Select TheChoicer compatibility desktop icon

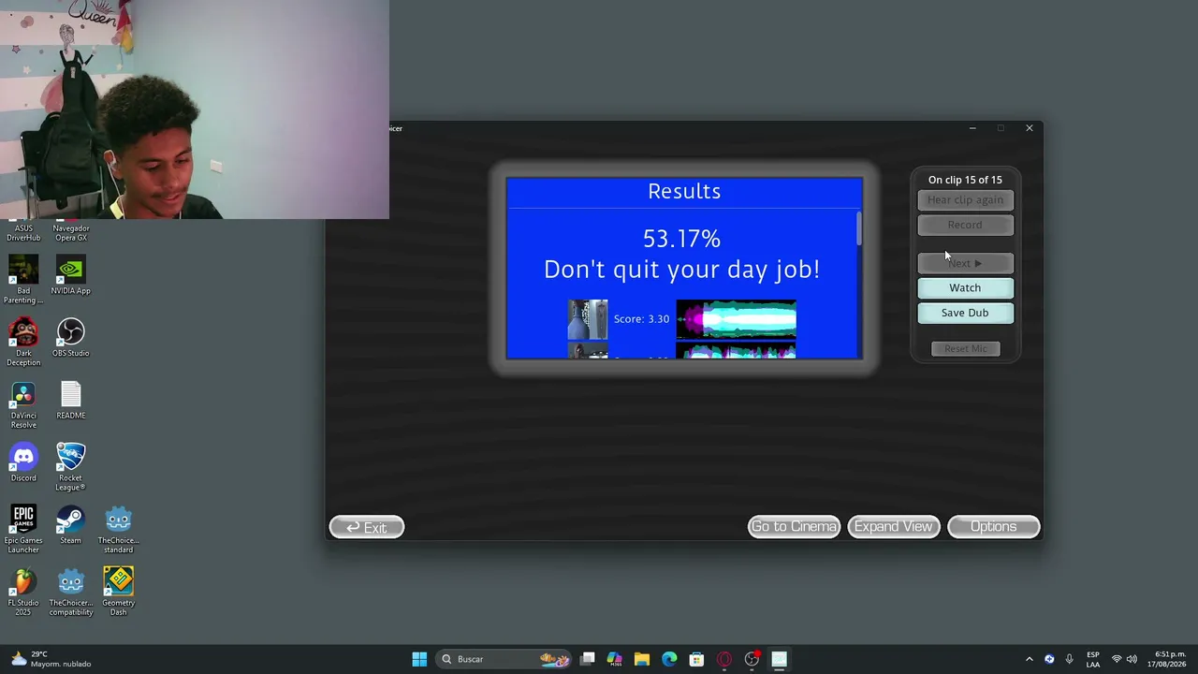point(71,592)
